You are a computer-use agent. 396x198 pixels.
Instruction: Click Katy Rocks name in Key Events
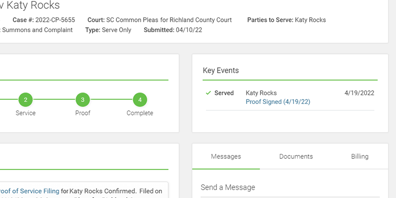pyautogui.click(x=261, y=93)
